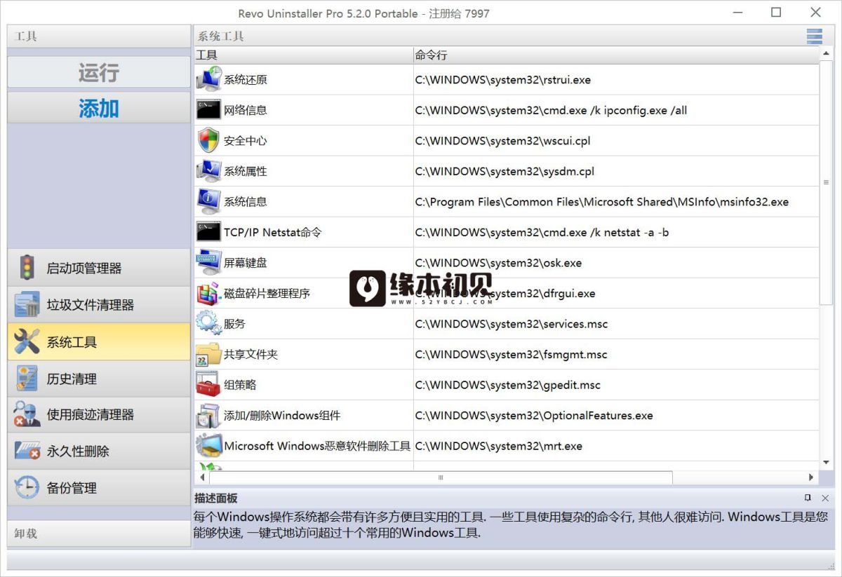Click the vertical scrollbar thumb
The height and width of the screenshot is (577, 842).
[x=826, y=182]
